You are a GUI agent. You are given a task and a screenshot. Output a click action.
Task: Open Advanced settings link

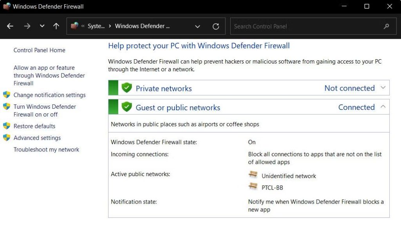[x=37, y=138]
